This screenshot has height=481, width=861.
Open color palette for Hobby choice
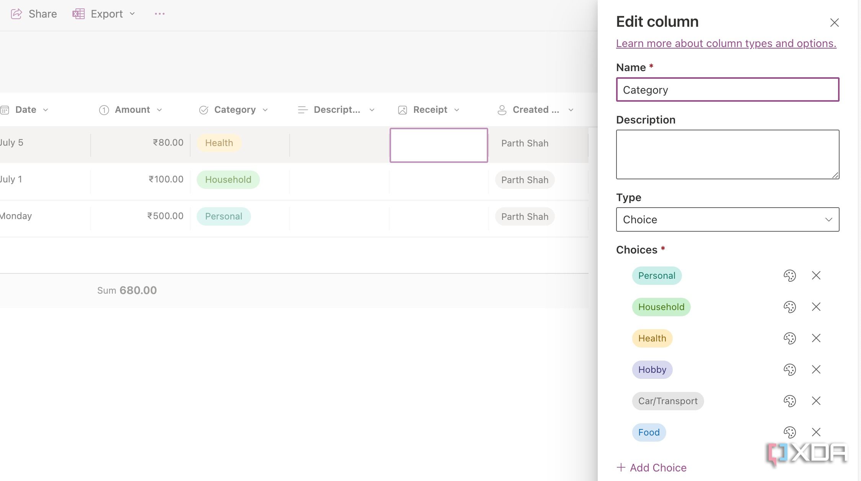789,370
